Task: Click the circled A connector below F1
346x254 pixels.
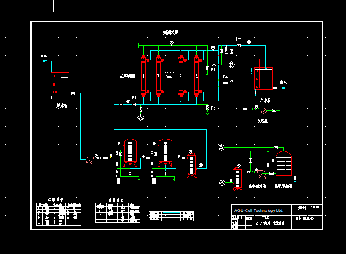Action: click(141, 118)
